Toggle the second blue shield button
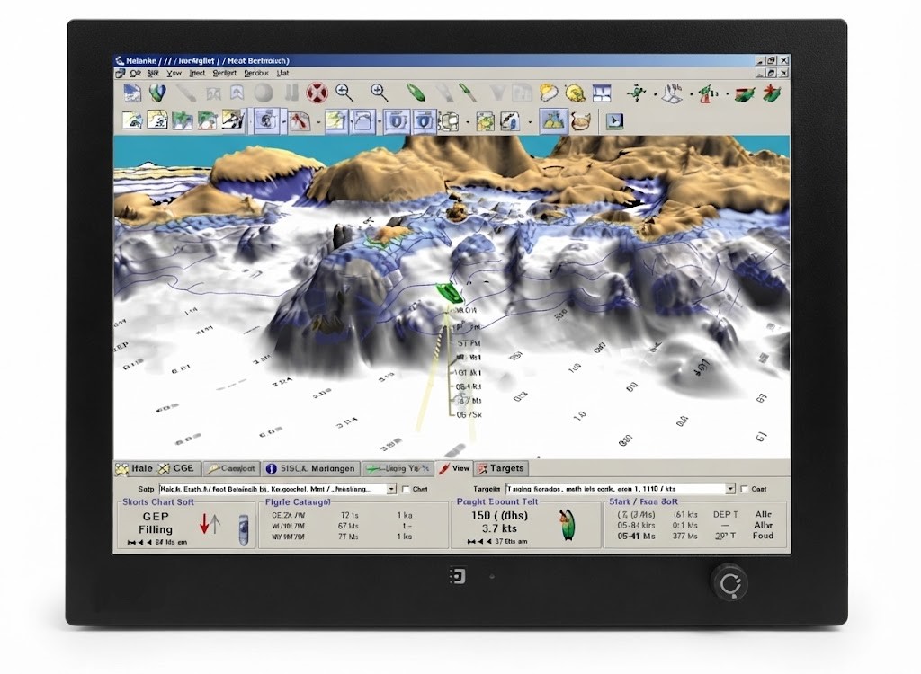The height and width of the screenshot is (674, 921). tap(423, 121)
